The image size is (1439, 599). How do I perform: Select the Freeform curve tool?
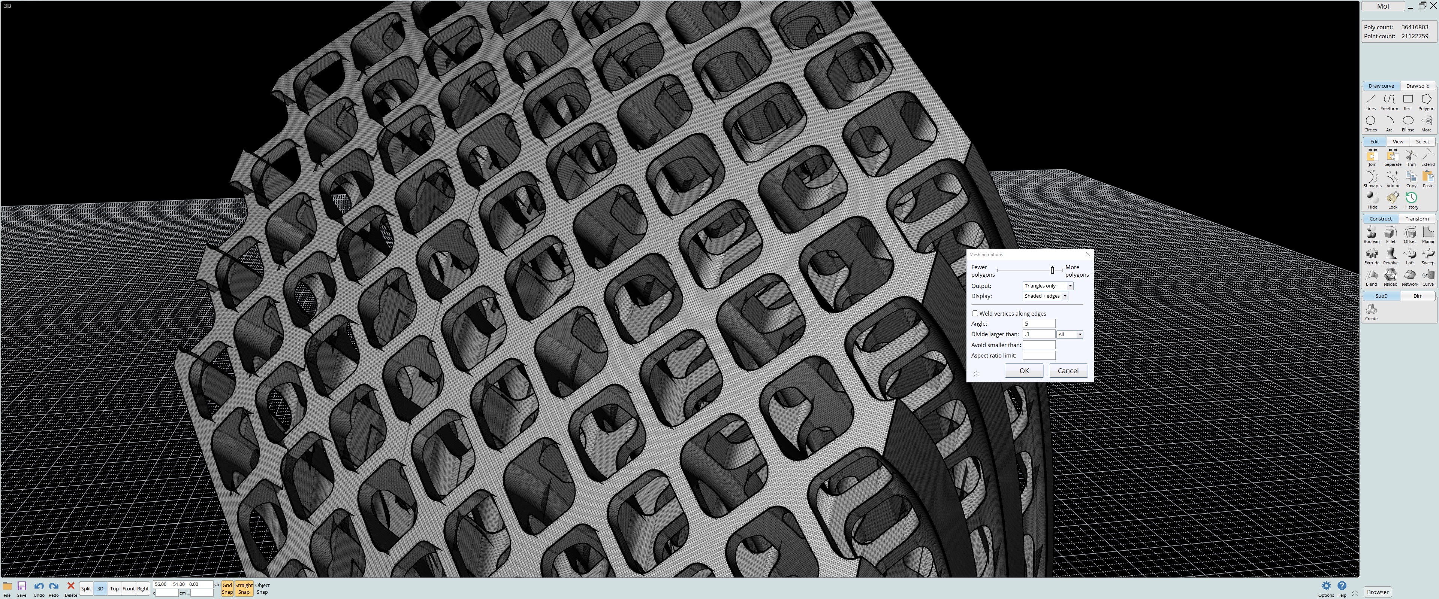(x=1389, y=101)
